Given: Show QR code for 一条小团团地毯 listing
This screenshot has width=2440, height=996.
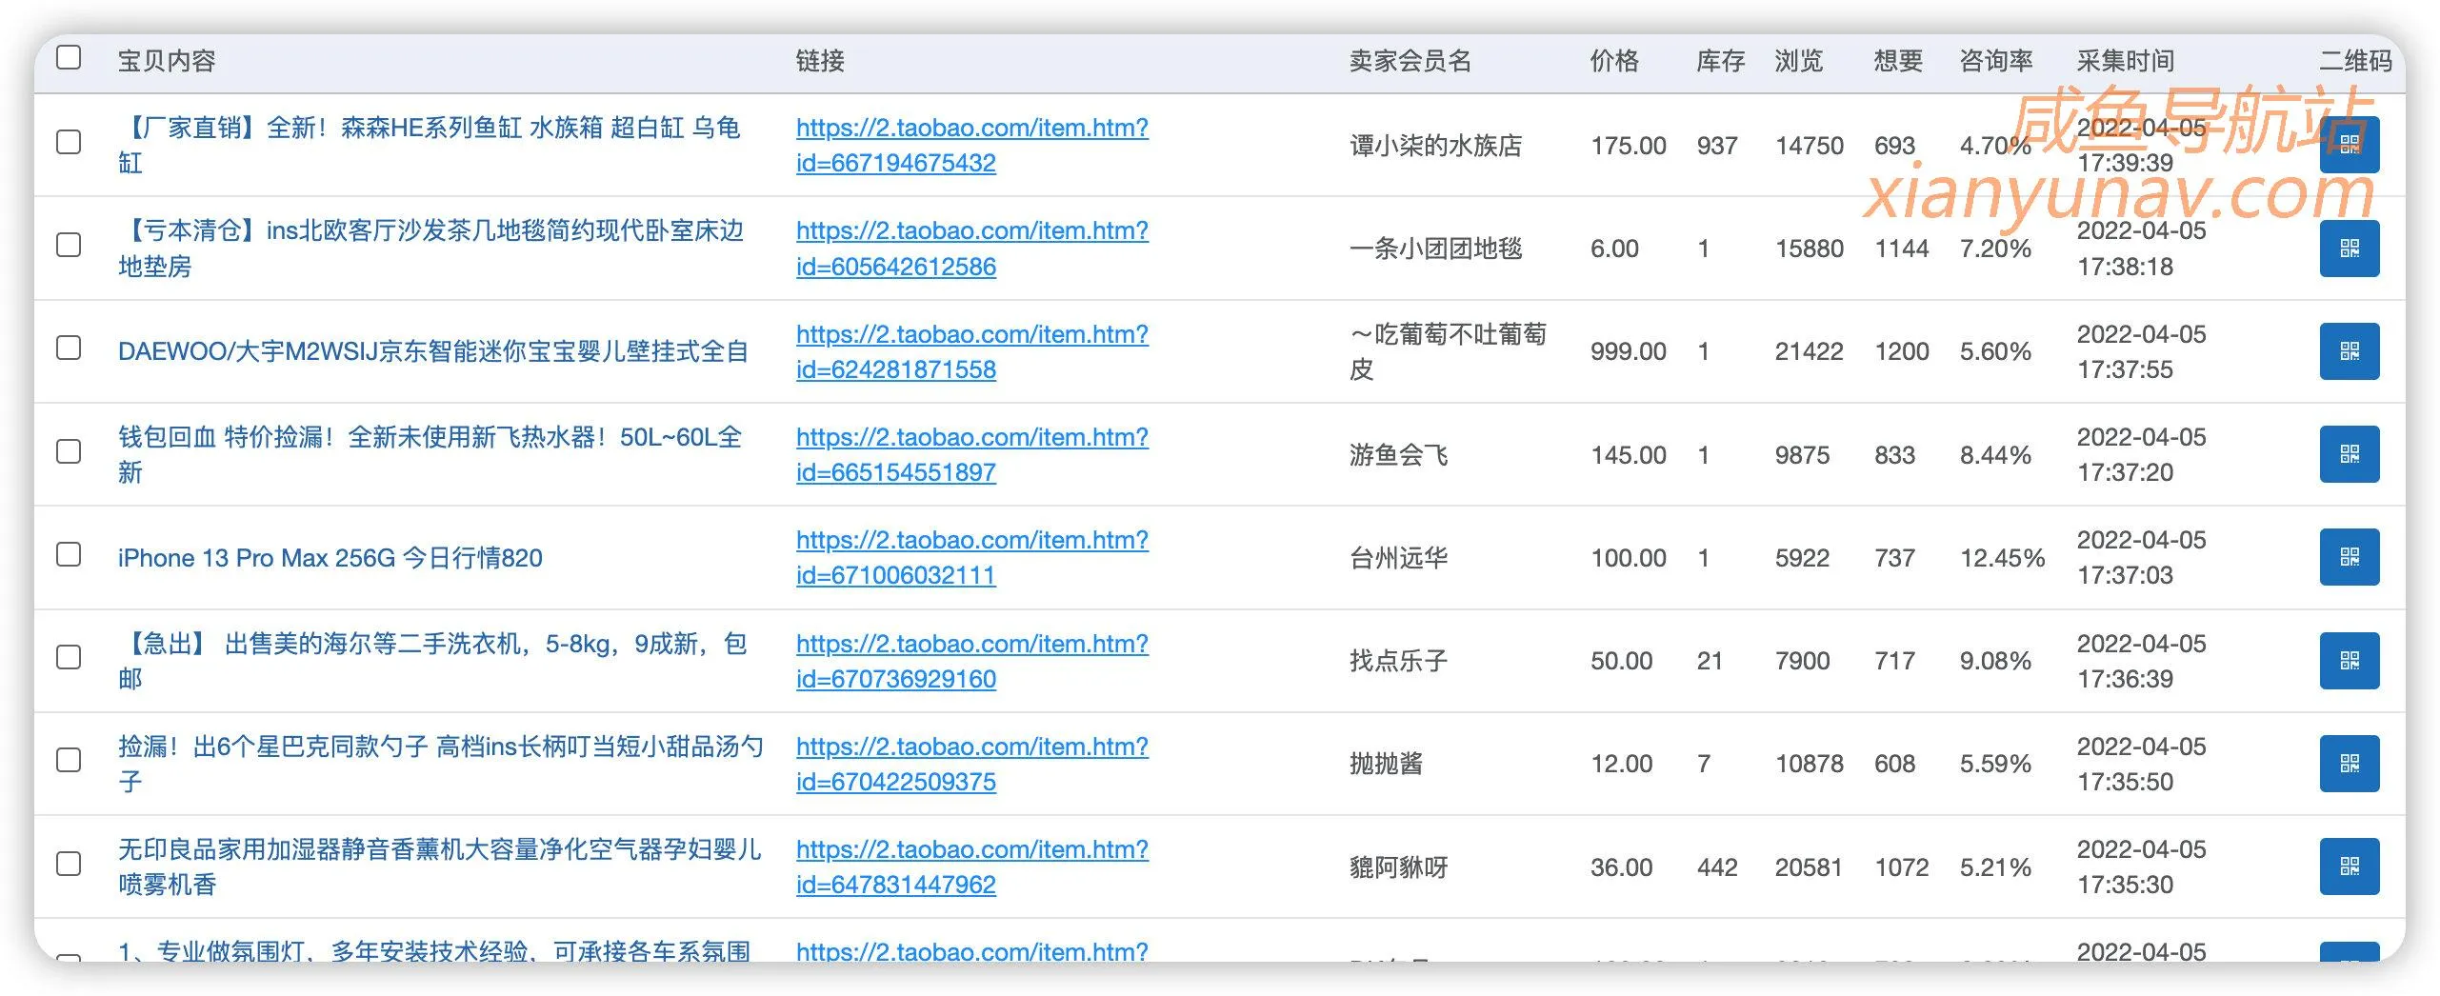Looking at the screenshot, I should click(x=2348, y=249).
